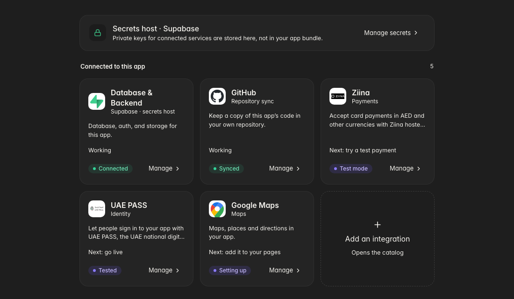Click the Supabase lightning bolt icon
The image size is (514, 299).
(97, 101)
